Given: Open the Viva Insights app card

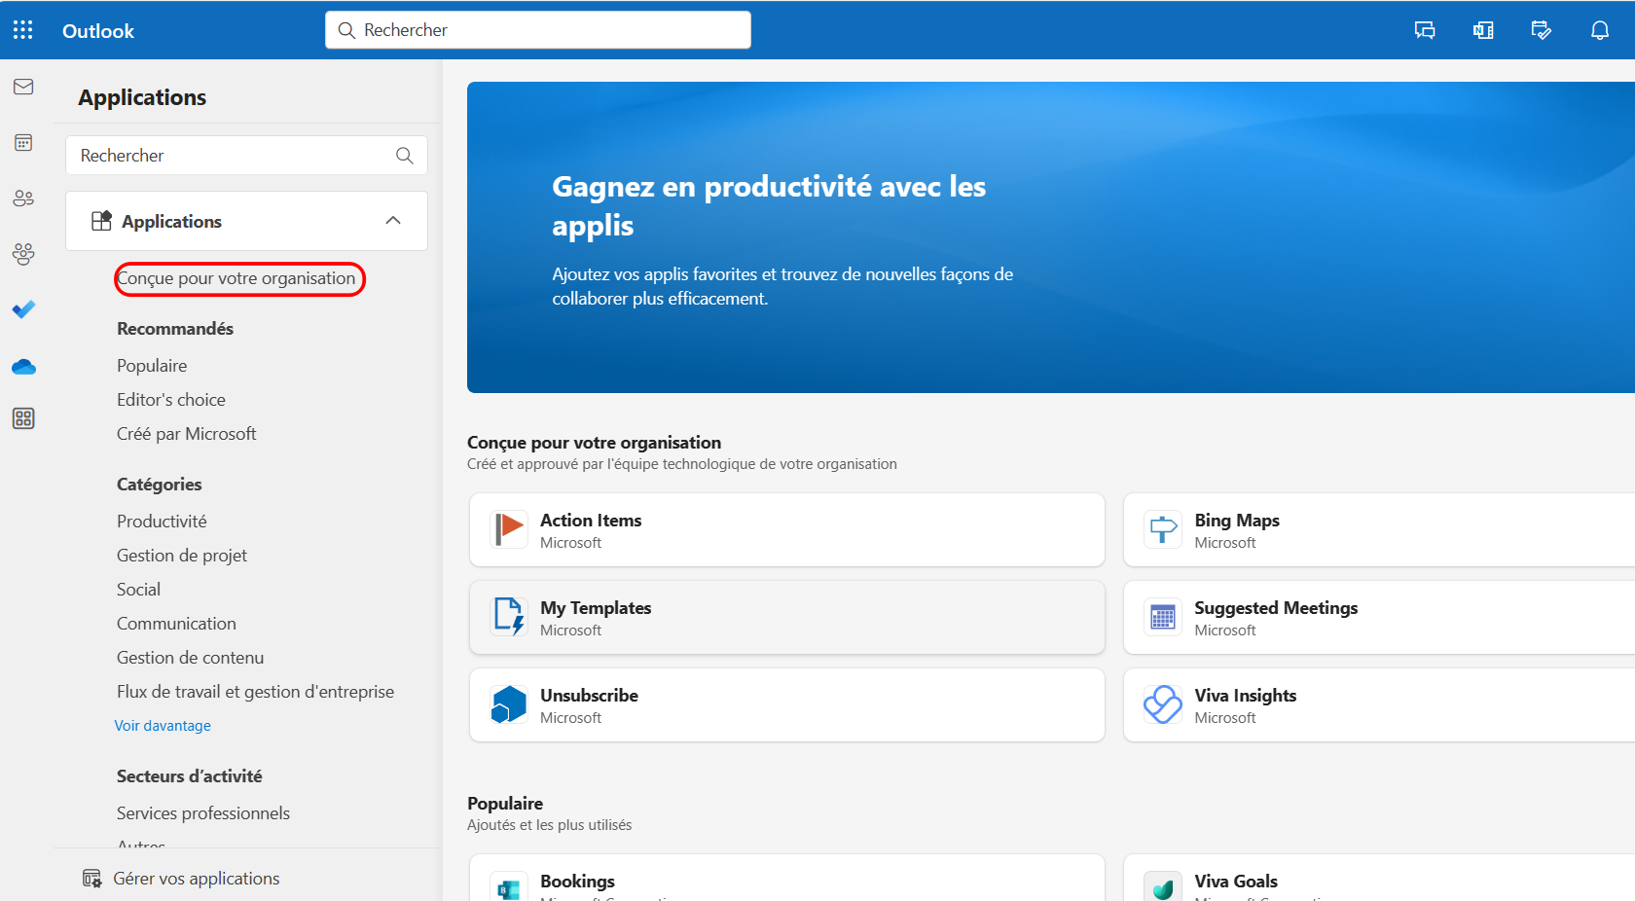Looking at the screenshot, I should click(1379, 704).
